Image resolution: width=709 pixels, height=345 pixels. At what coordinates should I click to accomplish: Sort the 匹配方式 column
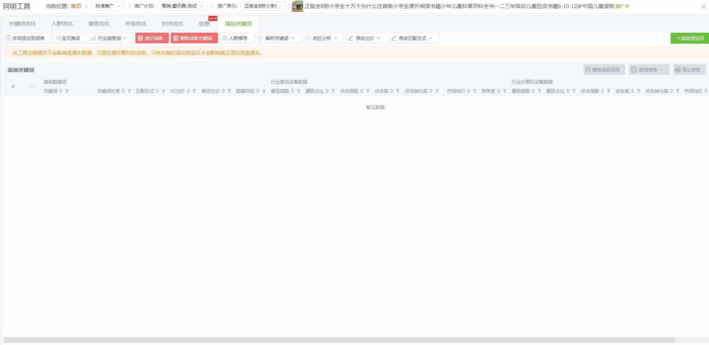157,91
